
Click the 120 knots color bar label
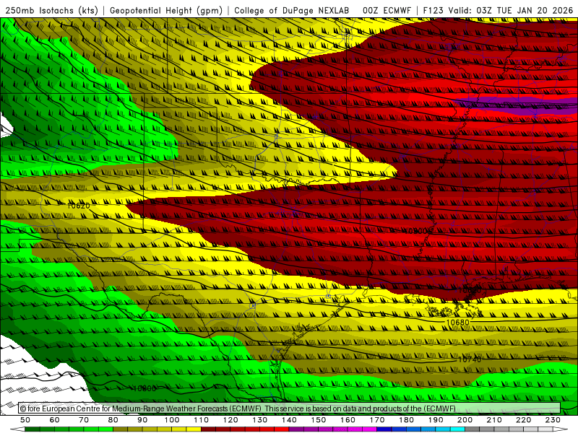click(230, 420)
